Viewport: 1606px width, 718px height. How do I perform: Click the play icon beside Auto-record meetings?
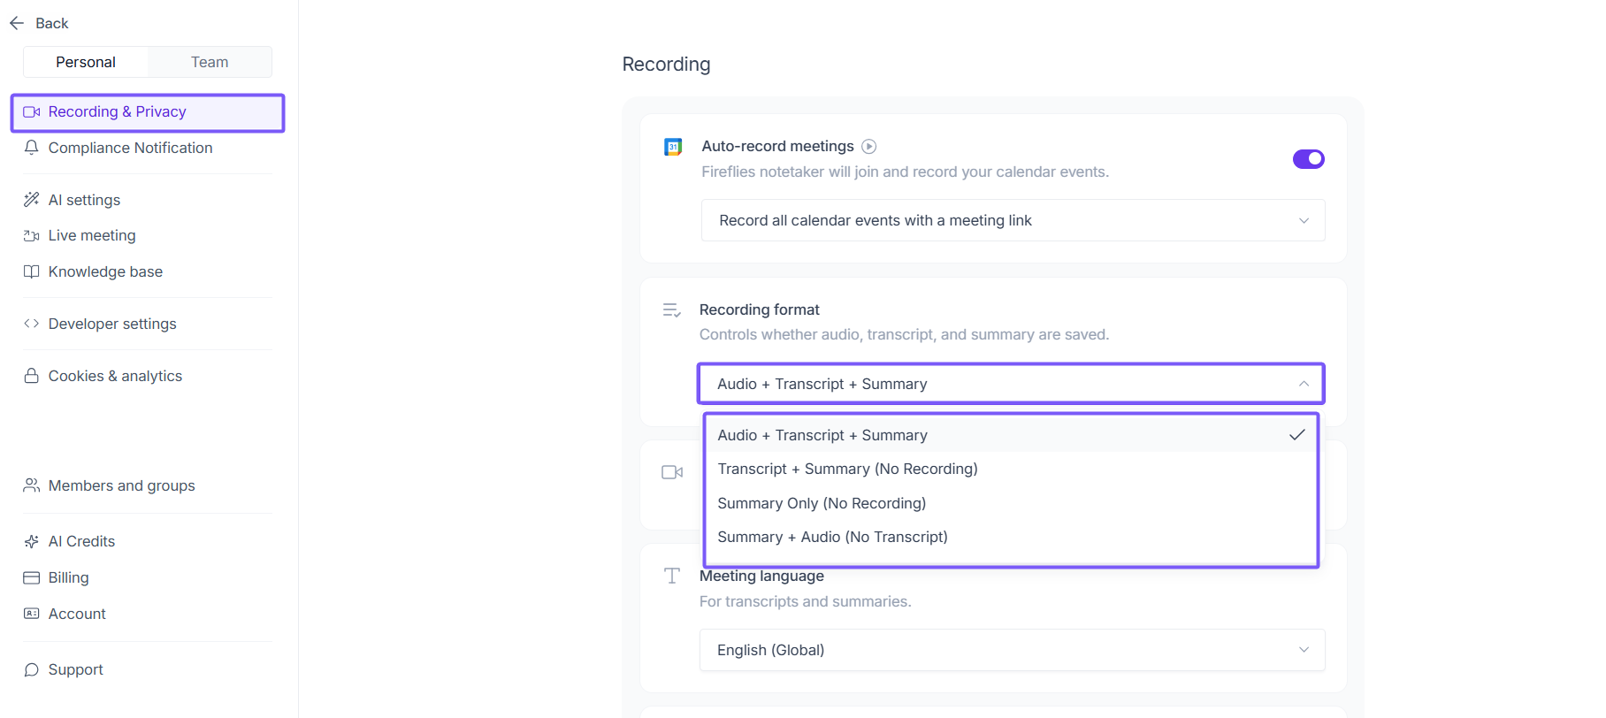[869, 147]
